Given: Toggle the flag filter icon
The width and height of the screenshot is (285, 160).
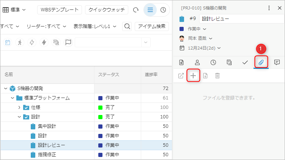Looking at the screenshot, I should pyautogui.click(x=68, y=42).
